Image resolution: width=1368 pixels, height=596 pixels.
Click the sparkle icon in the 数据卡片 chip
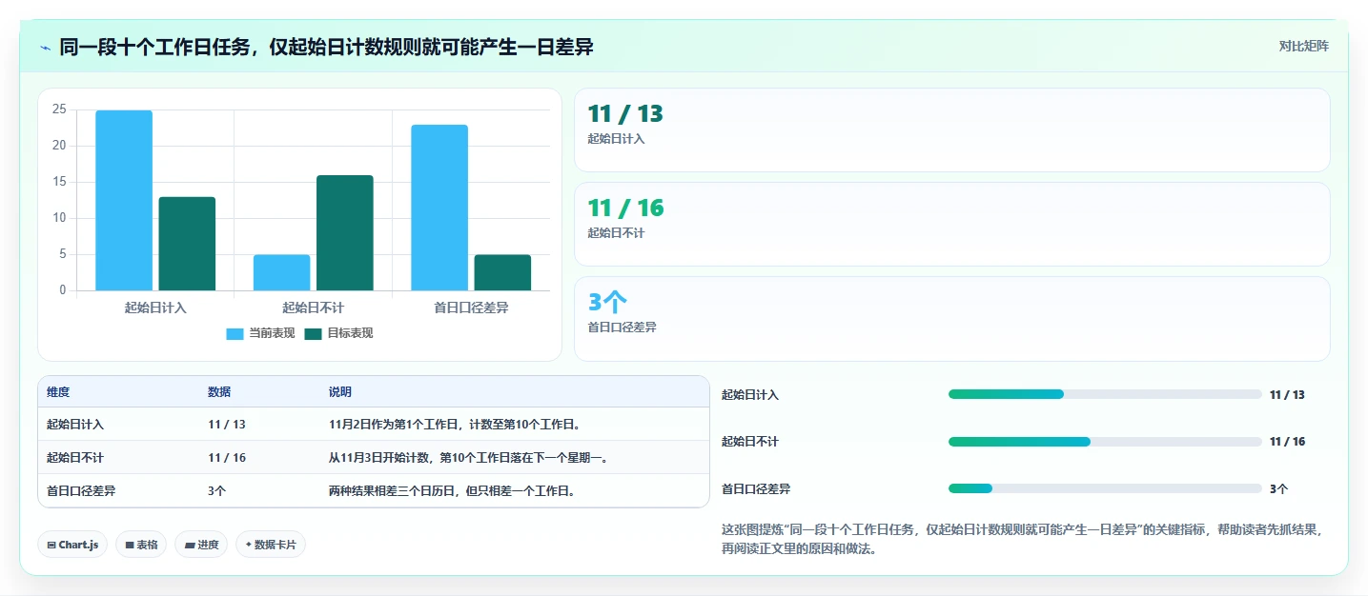[248, 545]
